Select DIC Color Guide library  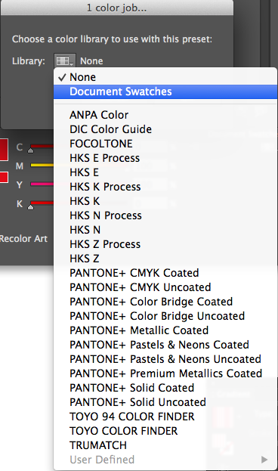[x=165, y=129]
